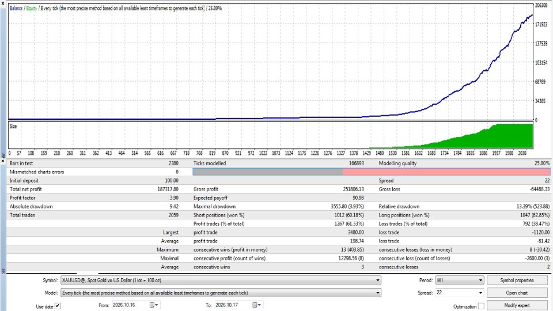Open the Symbol XAUUSD dropdown

click(x=378, y=280)
